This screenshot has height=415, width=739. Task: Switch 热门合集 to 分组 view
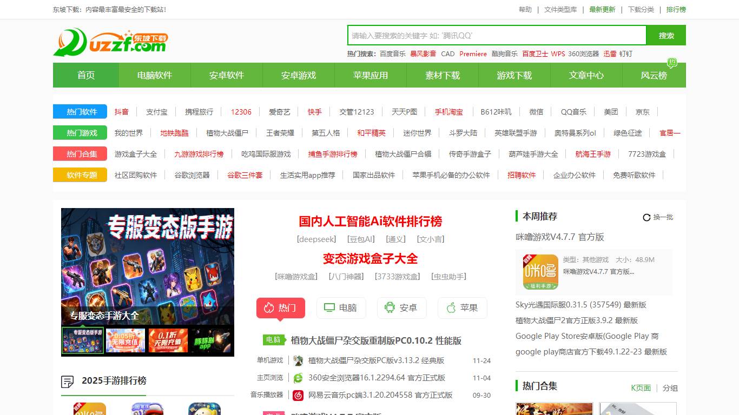[x=669, y=386]
